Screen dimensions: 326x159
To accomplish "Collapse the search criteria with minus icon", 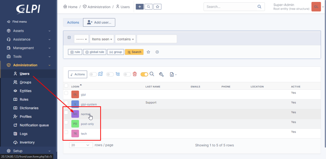I will coord(69,38).
